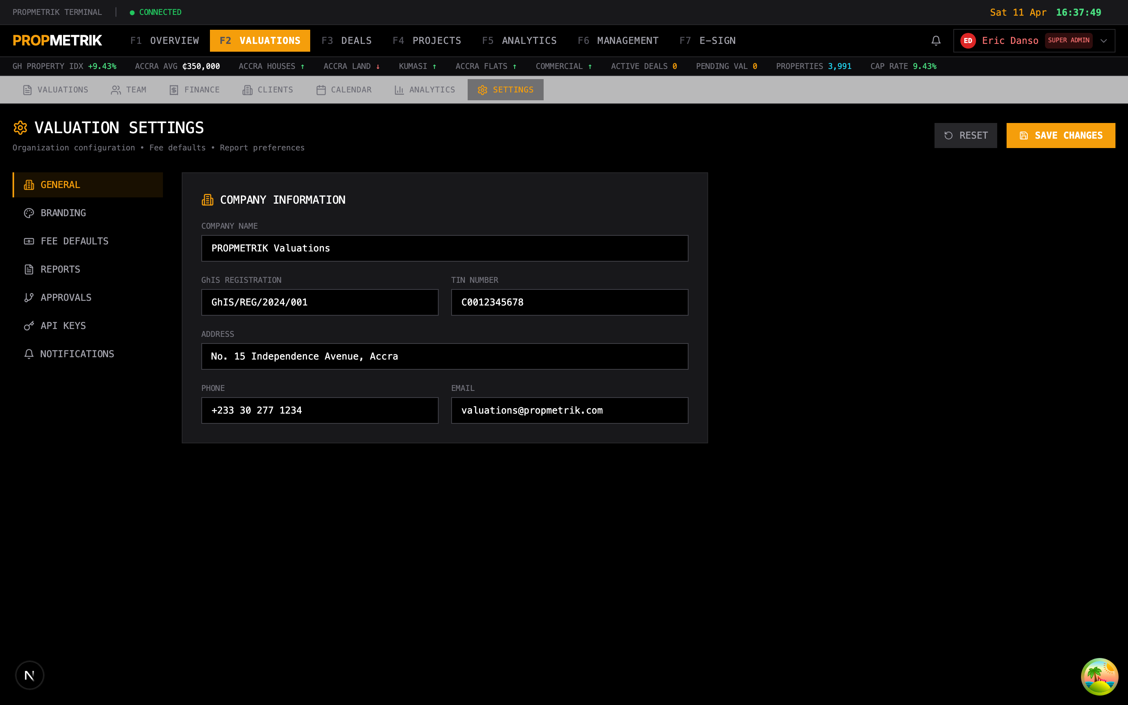Click the PROPMETRIK logo

click(57, 41)
